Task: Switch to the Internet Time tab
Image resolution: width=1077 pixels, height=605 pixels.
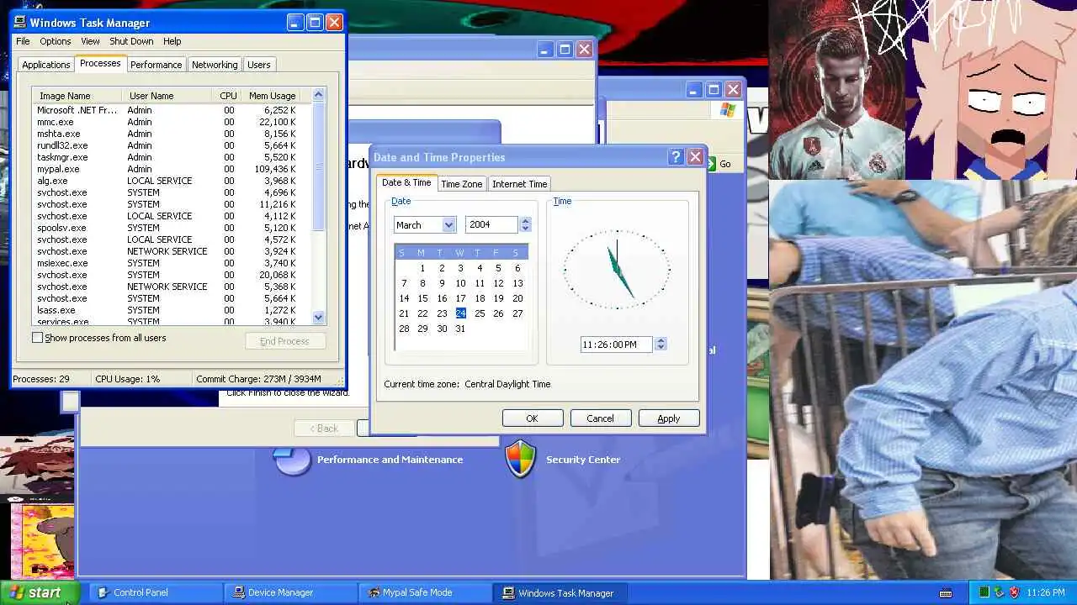Action: click(x=519, y=184)
